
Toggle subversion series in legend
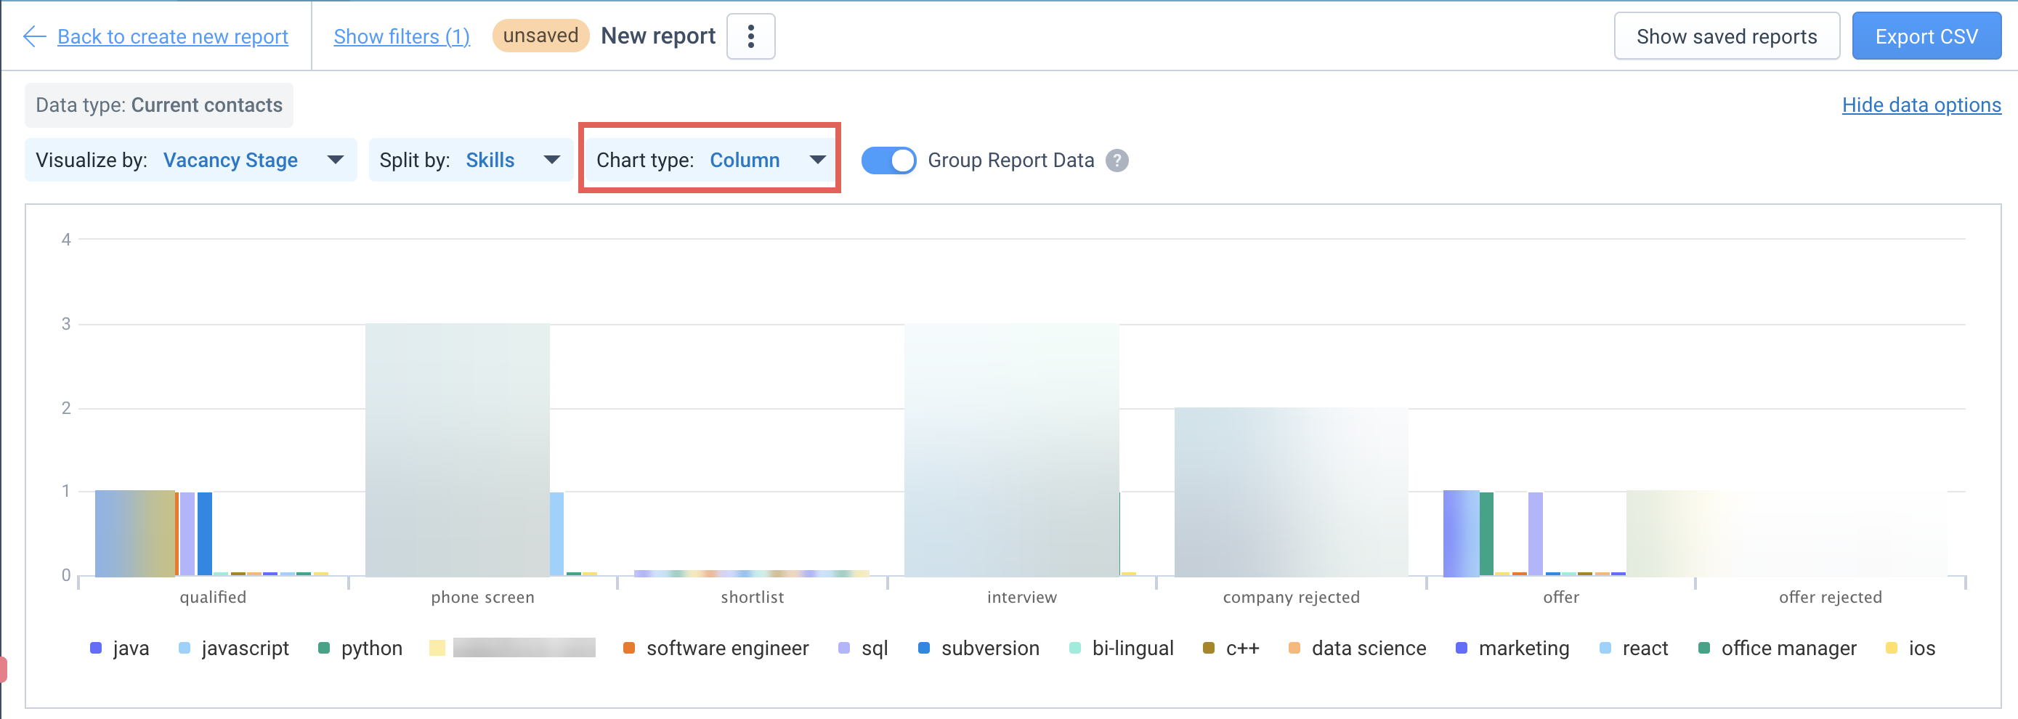pos(978,648)
